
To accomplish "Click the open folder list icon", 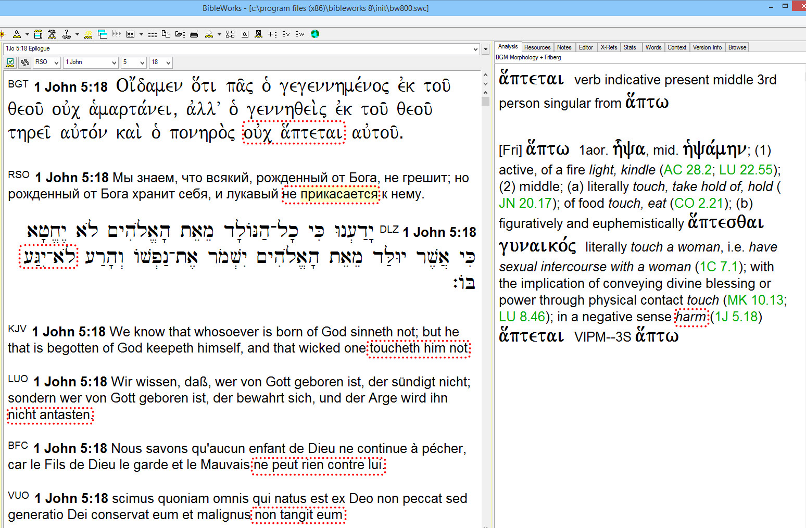I will point(180,34).
